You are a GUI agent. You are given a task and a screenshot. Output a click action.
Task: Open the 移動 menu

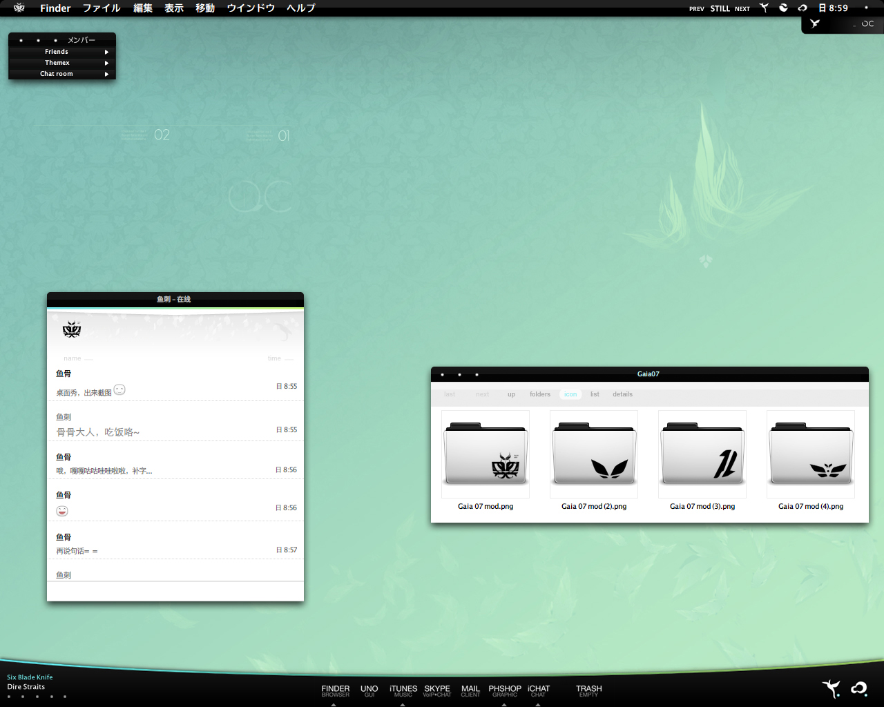(x=205, y=8)
